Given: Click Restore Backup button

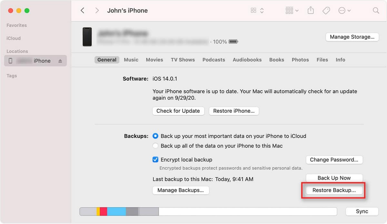Looking at the screenshot, I should tap(334, 190).
